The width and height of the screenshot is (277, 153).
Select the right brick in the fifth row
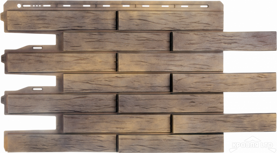tap(171, 103)
